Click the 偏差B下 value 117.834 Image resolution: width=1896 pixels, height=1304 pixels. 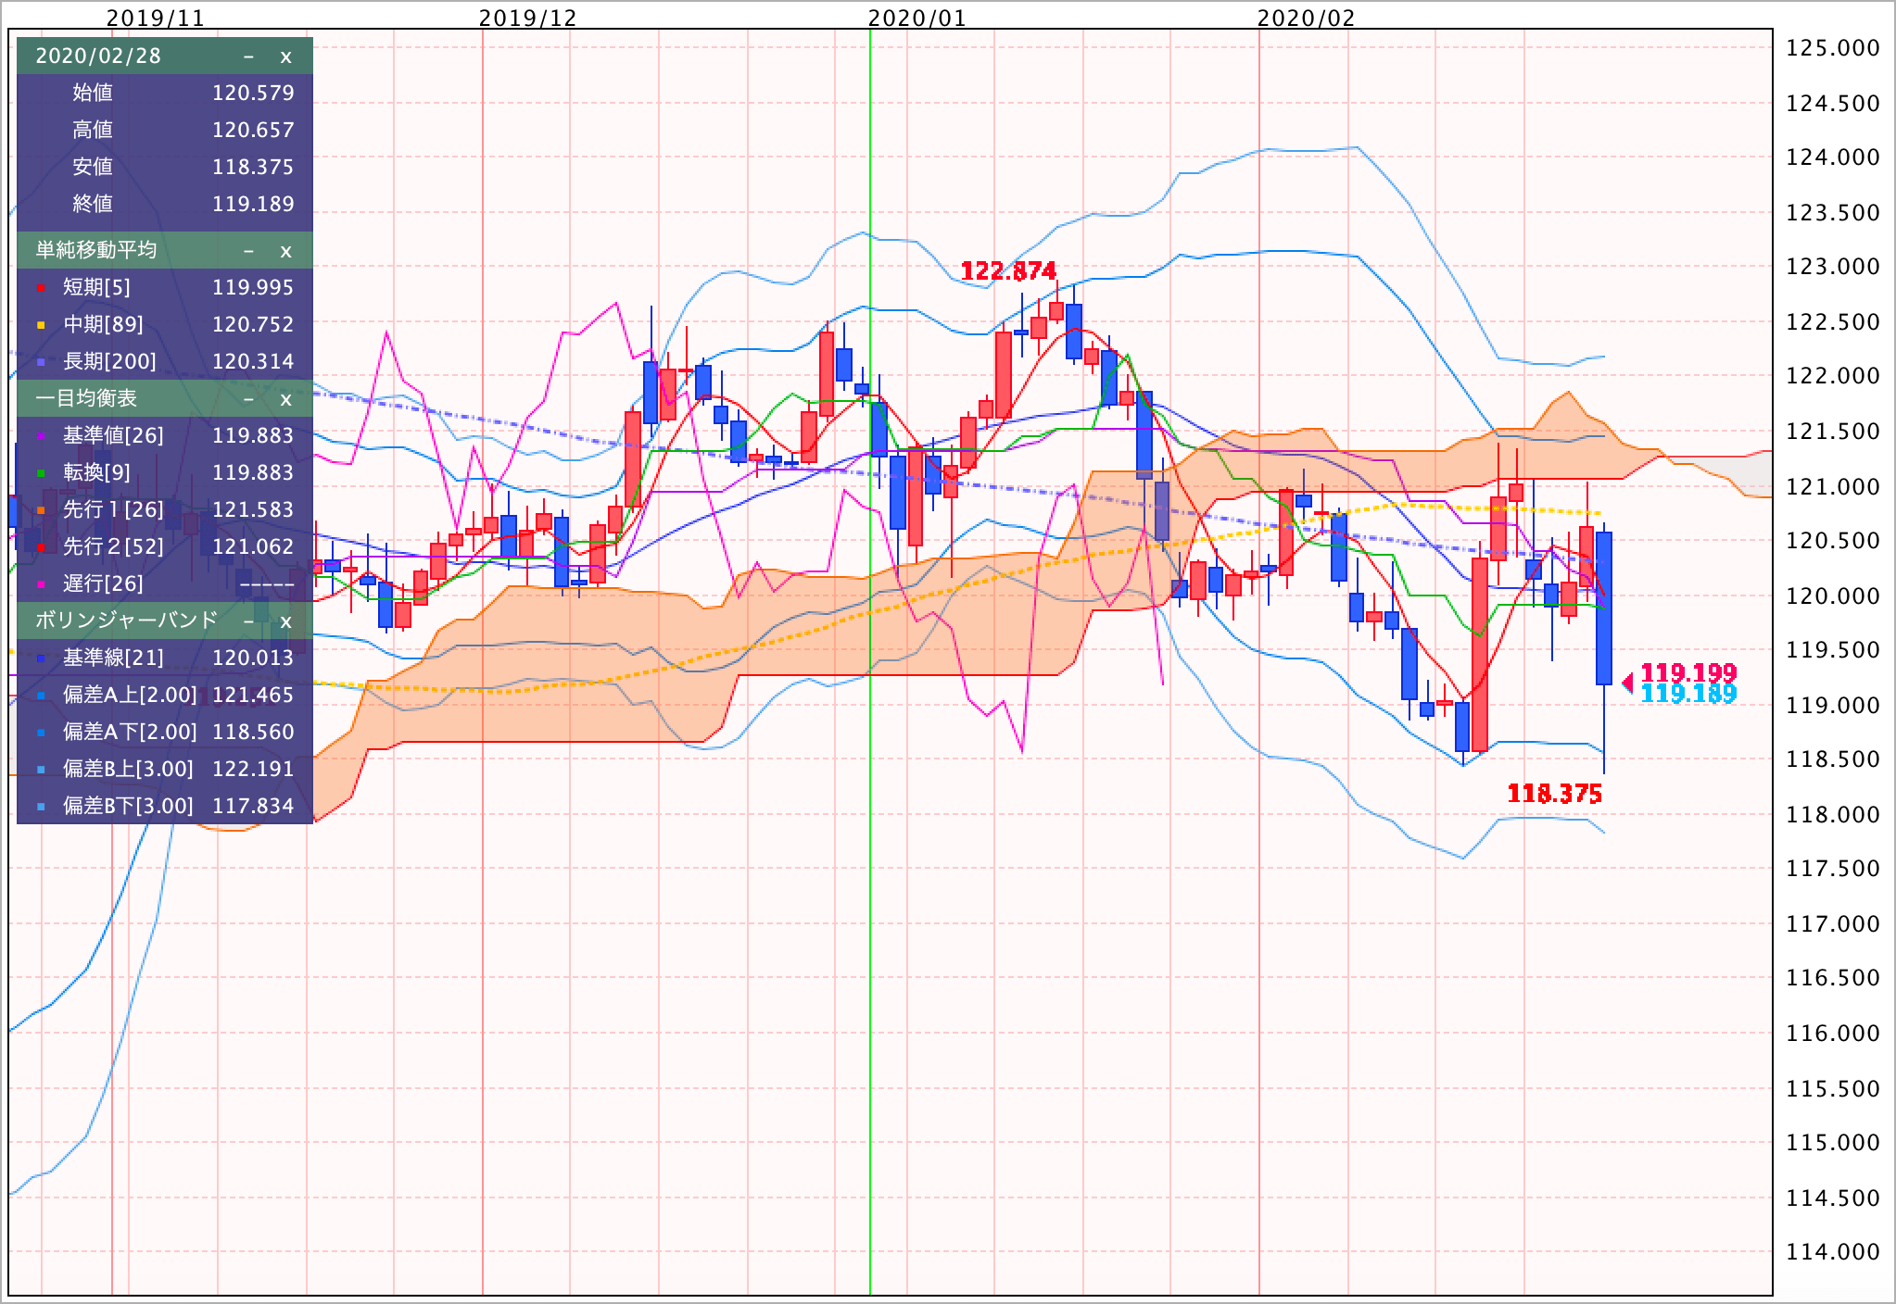[253, 807]
